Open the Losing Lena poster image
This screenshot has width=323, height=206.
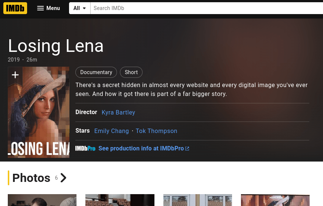point(39,112)
